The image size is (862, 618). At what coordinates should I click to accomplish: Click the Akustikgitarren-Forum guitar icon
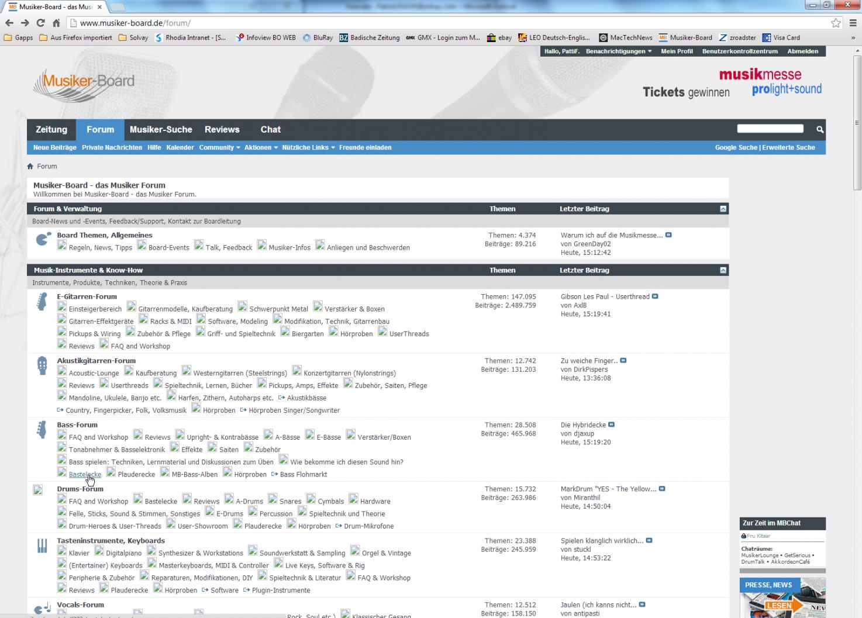(42, 366)
